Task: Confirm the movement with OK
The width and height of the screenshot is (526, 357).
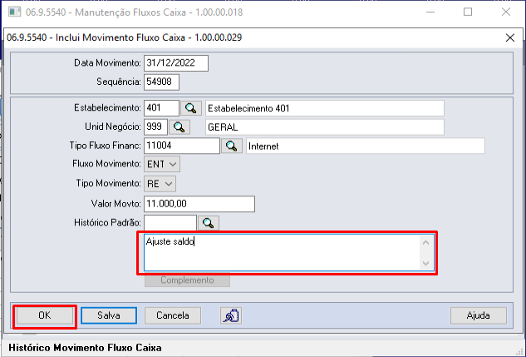Action: tap(45, 315)
